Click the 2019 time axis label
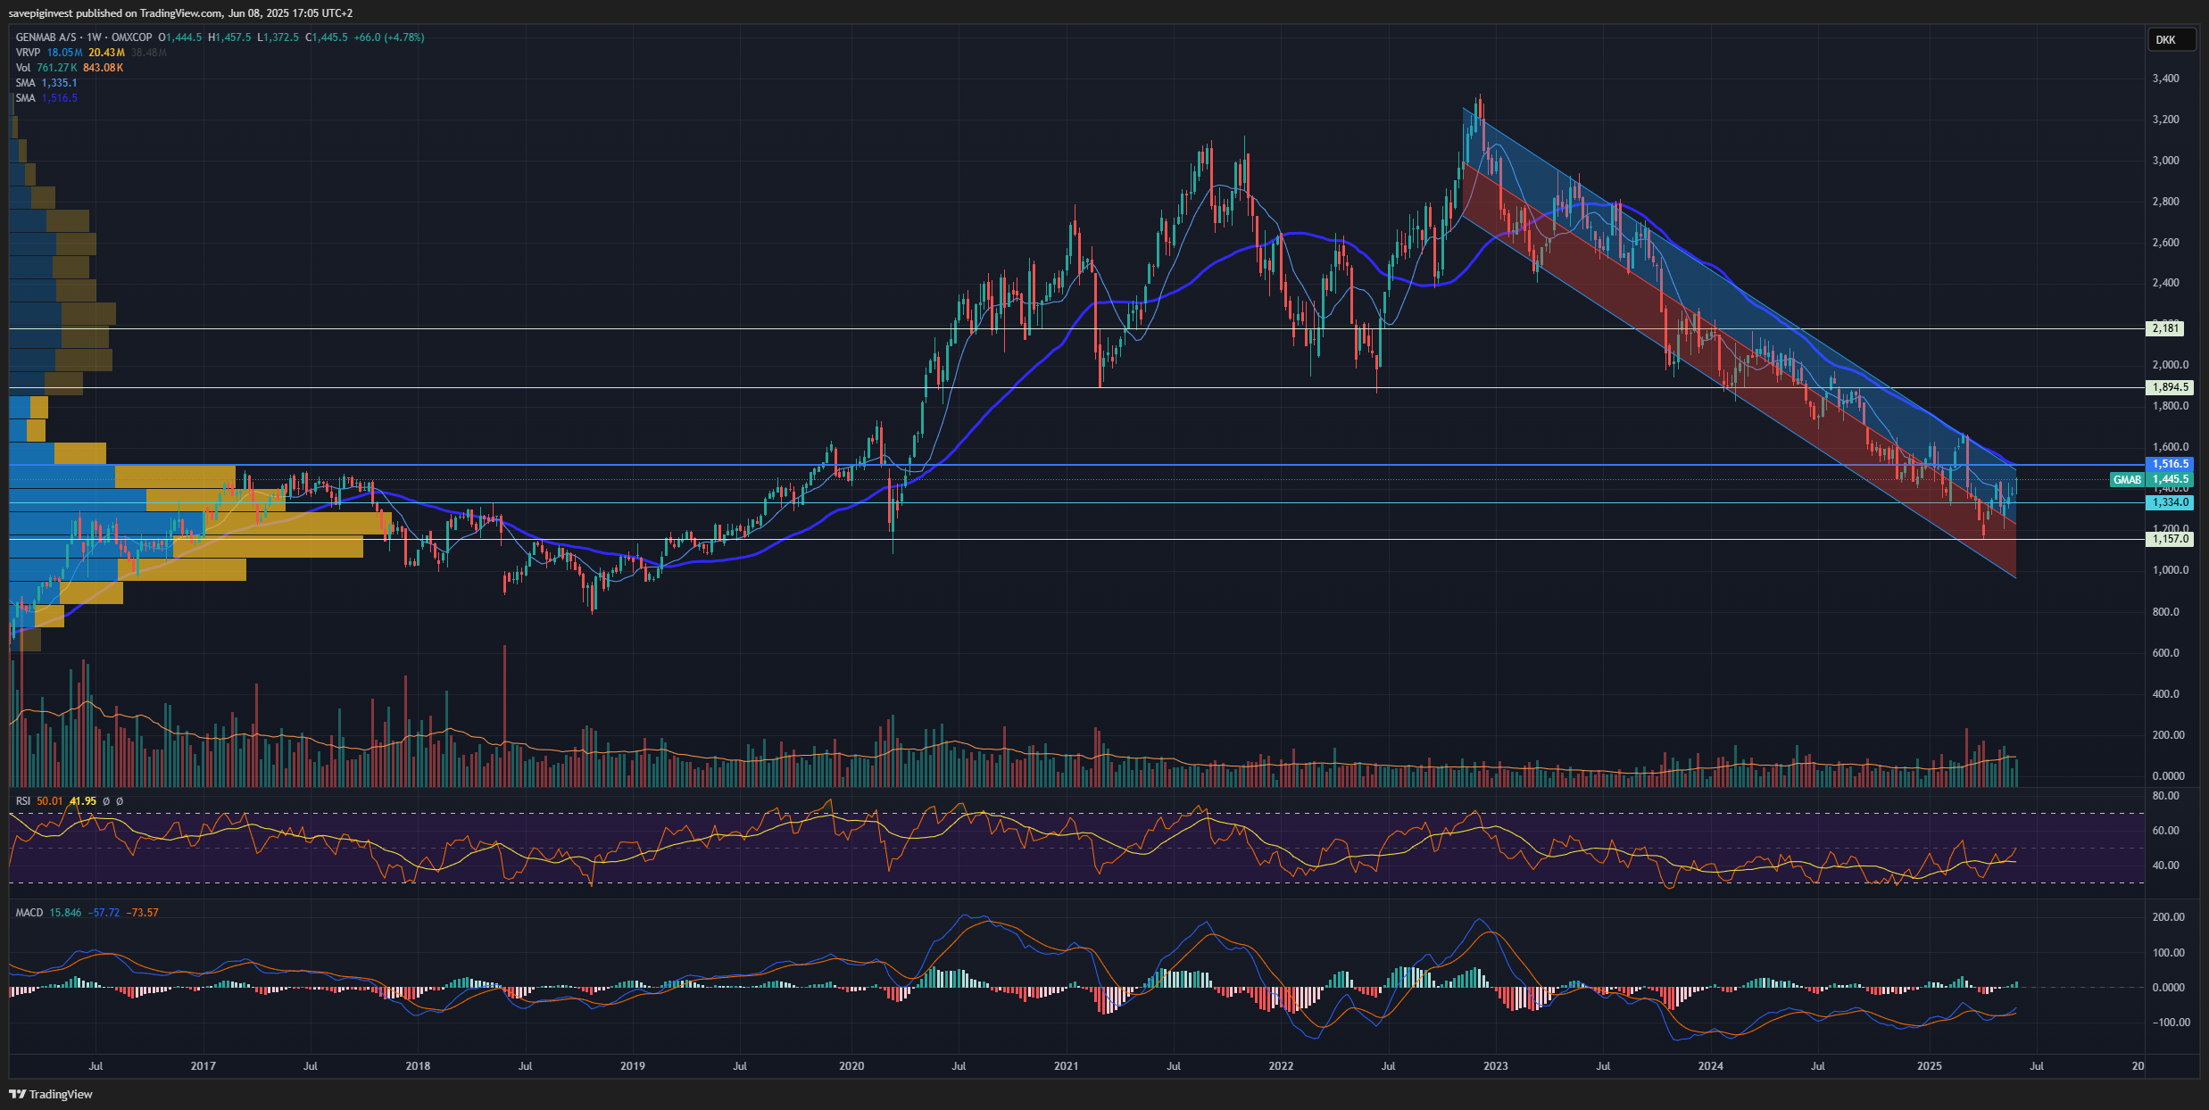 [632, 1066]
